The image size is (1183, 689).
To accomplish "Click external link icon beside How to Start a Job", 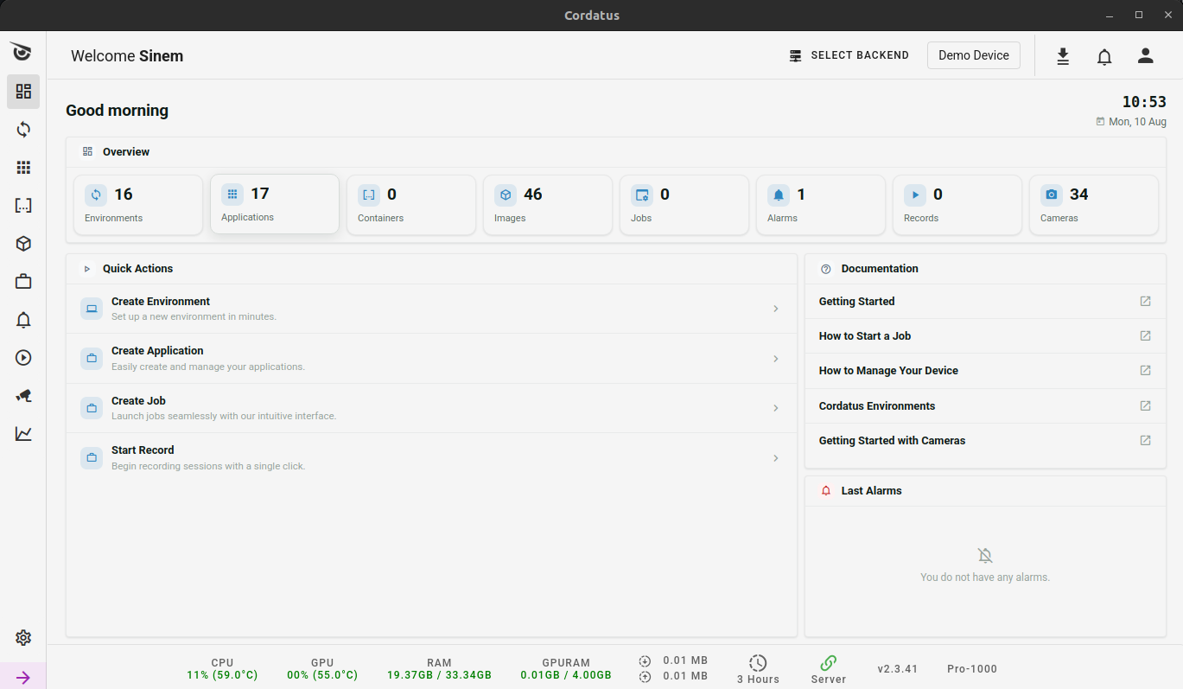I will click(1145, 335).
